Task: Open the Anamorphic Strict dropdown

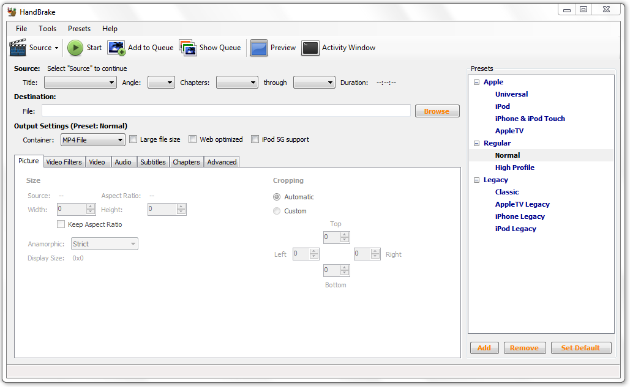Action: point(105,244)
